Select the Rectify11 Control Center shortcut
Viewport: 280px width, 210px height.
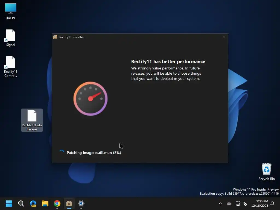point(11,67)
